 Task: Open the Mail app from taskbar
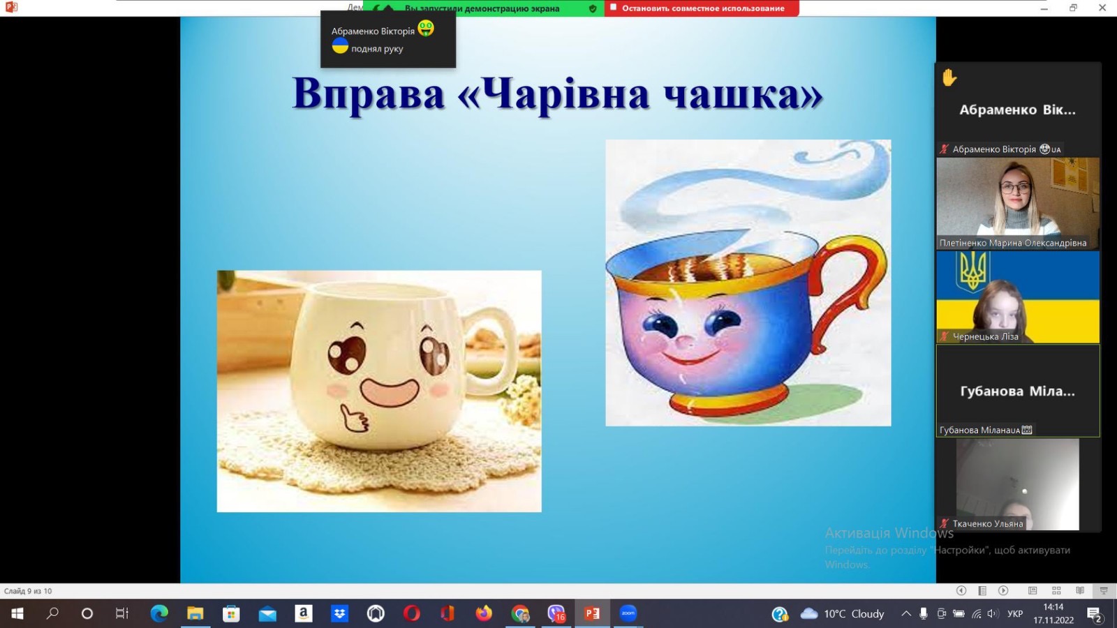[x=267, y=613]
